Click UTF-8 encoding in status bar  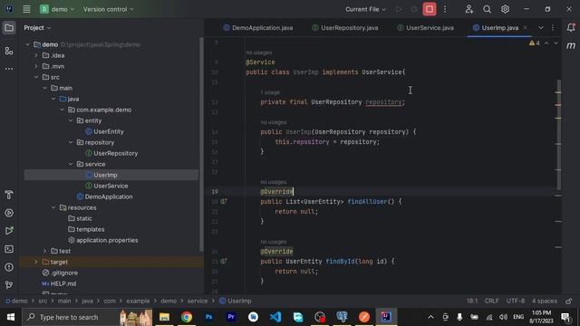(516, 301)
